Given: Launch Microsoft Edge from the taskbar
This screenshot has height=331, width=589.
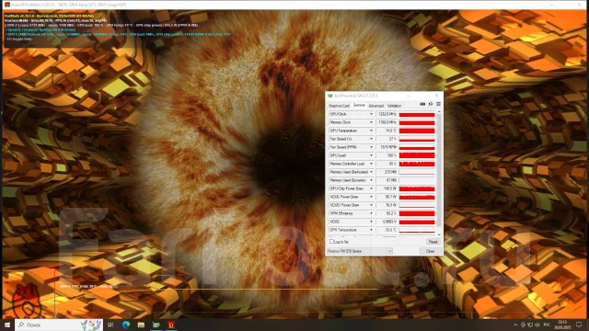Looking at the screenshot, I should click(x=126, y=325).
